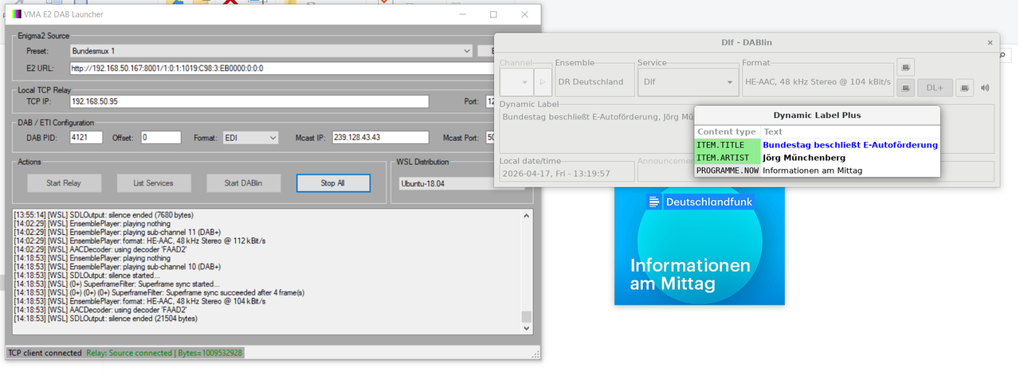The width and height of the screenshot is (1020, 372).
Task: Click the ITEM.ARTIST content type cell
Action: coord(728,158)
